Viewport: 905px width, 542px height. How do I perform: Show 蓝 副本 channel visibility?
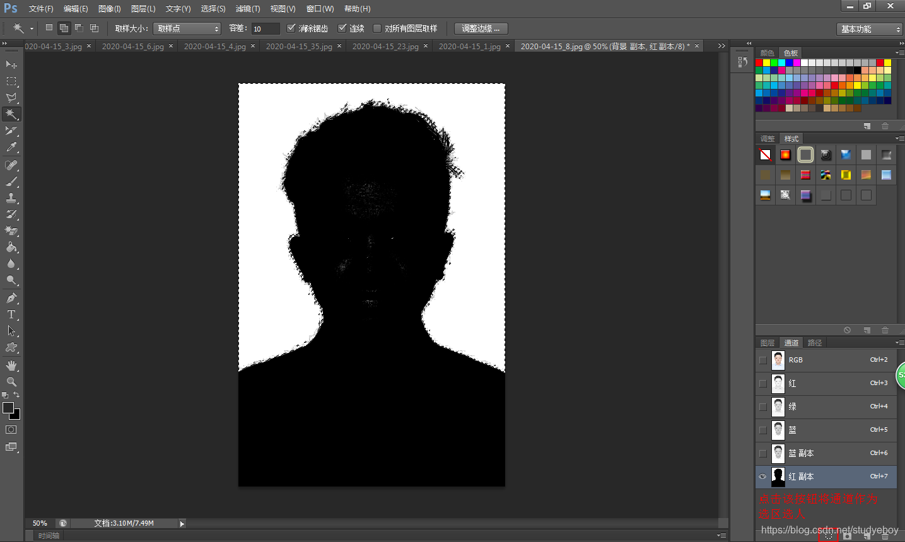click(763, 453)
